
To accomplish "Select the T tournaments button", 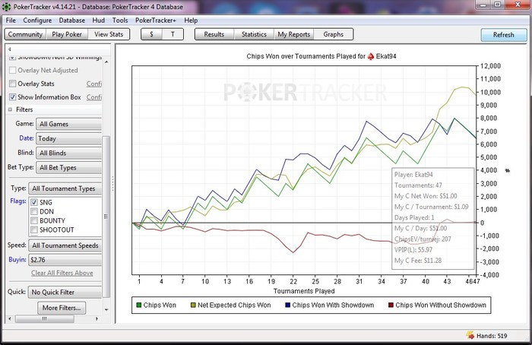I will click(173, 34).
